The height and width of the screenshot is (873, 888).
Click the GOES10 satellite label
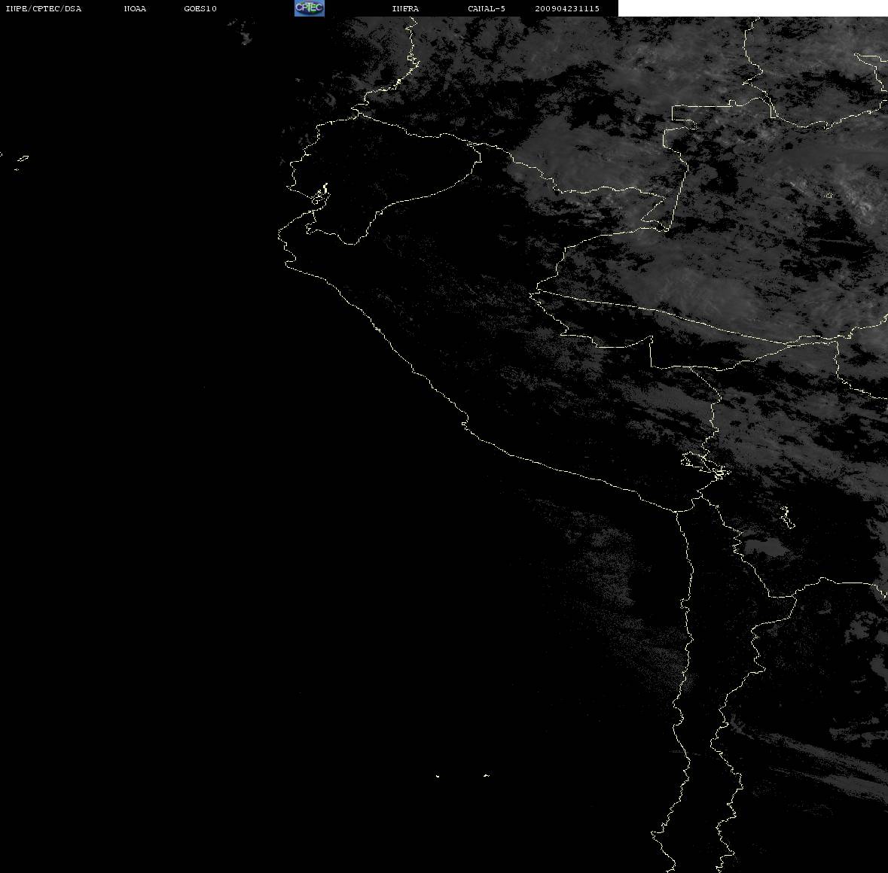[200, 8]
